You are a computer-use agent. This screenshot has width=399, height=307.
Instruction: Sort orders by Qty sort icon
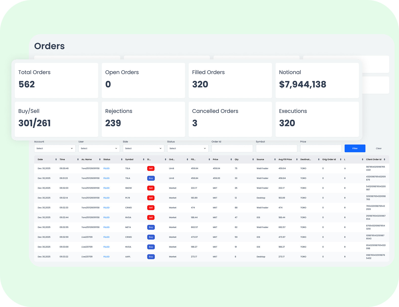(x=253, y=159)
